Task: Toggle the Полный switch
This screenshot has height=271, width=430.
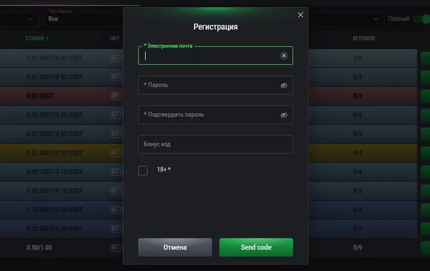Action: click(x=421, y=19)
